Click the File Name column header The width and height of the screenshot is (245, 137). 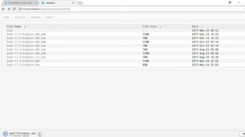click(x=14, y=27)
